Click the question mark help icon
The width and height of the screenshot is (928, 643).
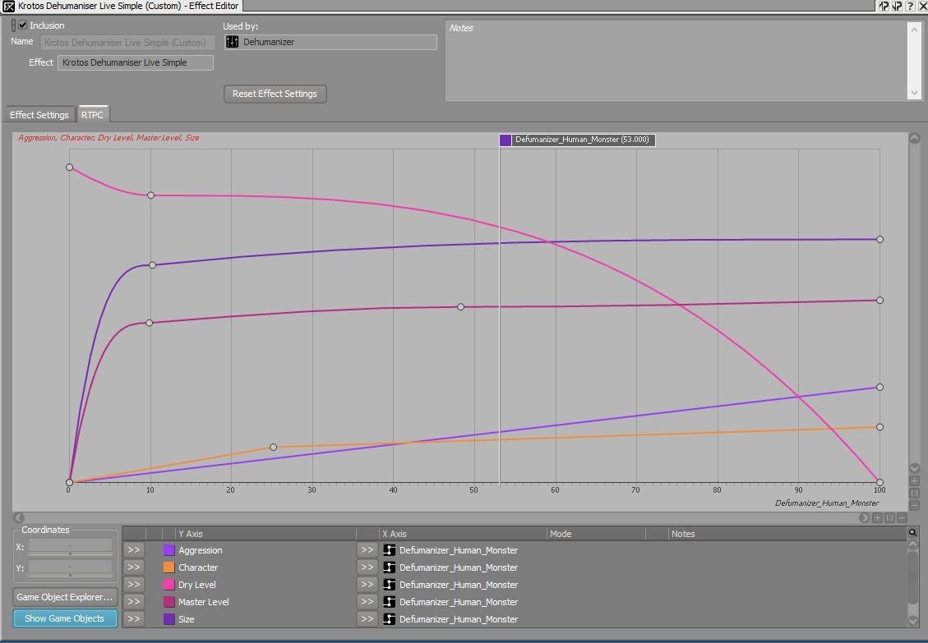point(910,6)
